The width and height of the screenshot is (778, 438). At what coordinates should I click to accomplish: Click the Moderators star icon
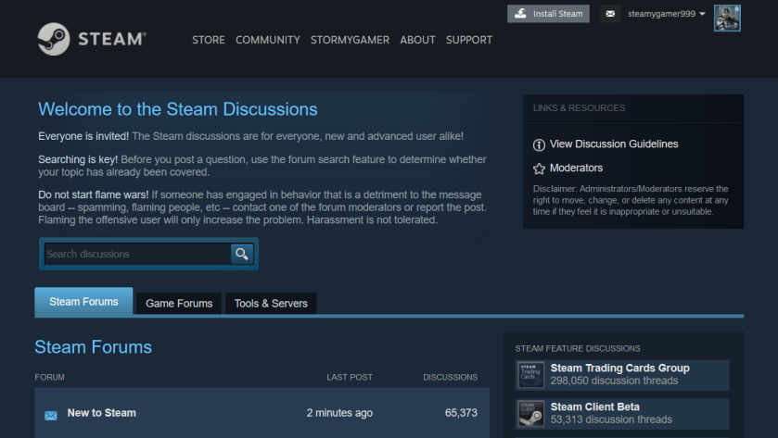point(539,169)
